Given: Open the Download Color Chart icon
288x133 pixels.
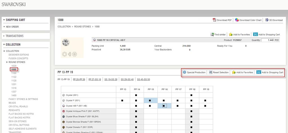Looking at the screenshot, I should point(237,20).
